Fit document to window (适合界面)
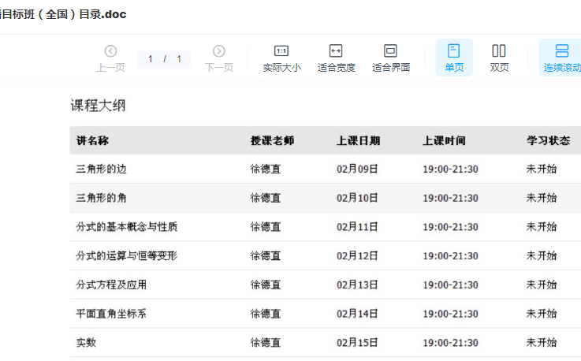The height and width of the screenshot is (361, 581). click(x=391, y=58)
